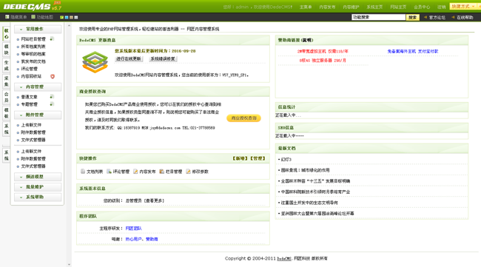Collapse the 常用操作 sidebar section
The height and width of the screenshot is (267, 481).
38,29
